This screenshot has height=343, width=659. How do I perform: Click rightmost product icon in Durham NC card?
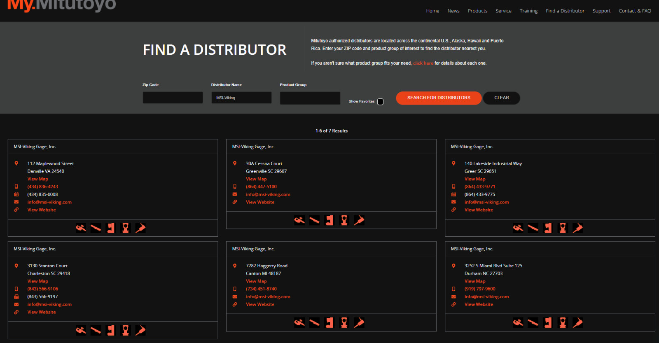click(x=577, y=323)
